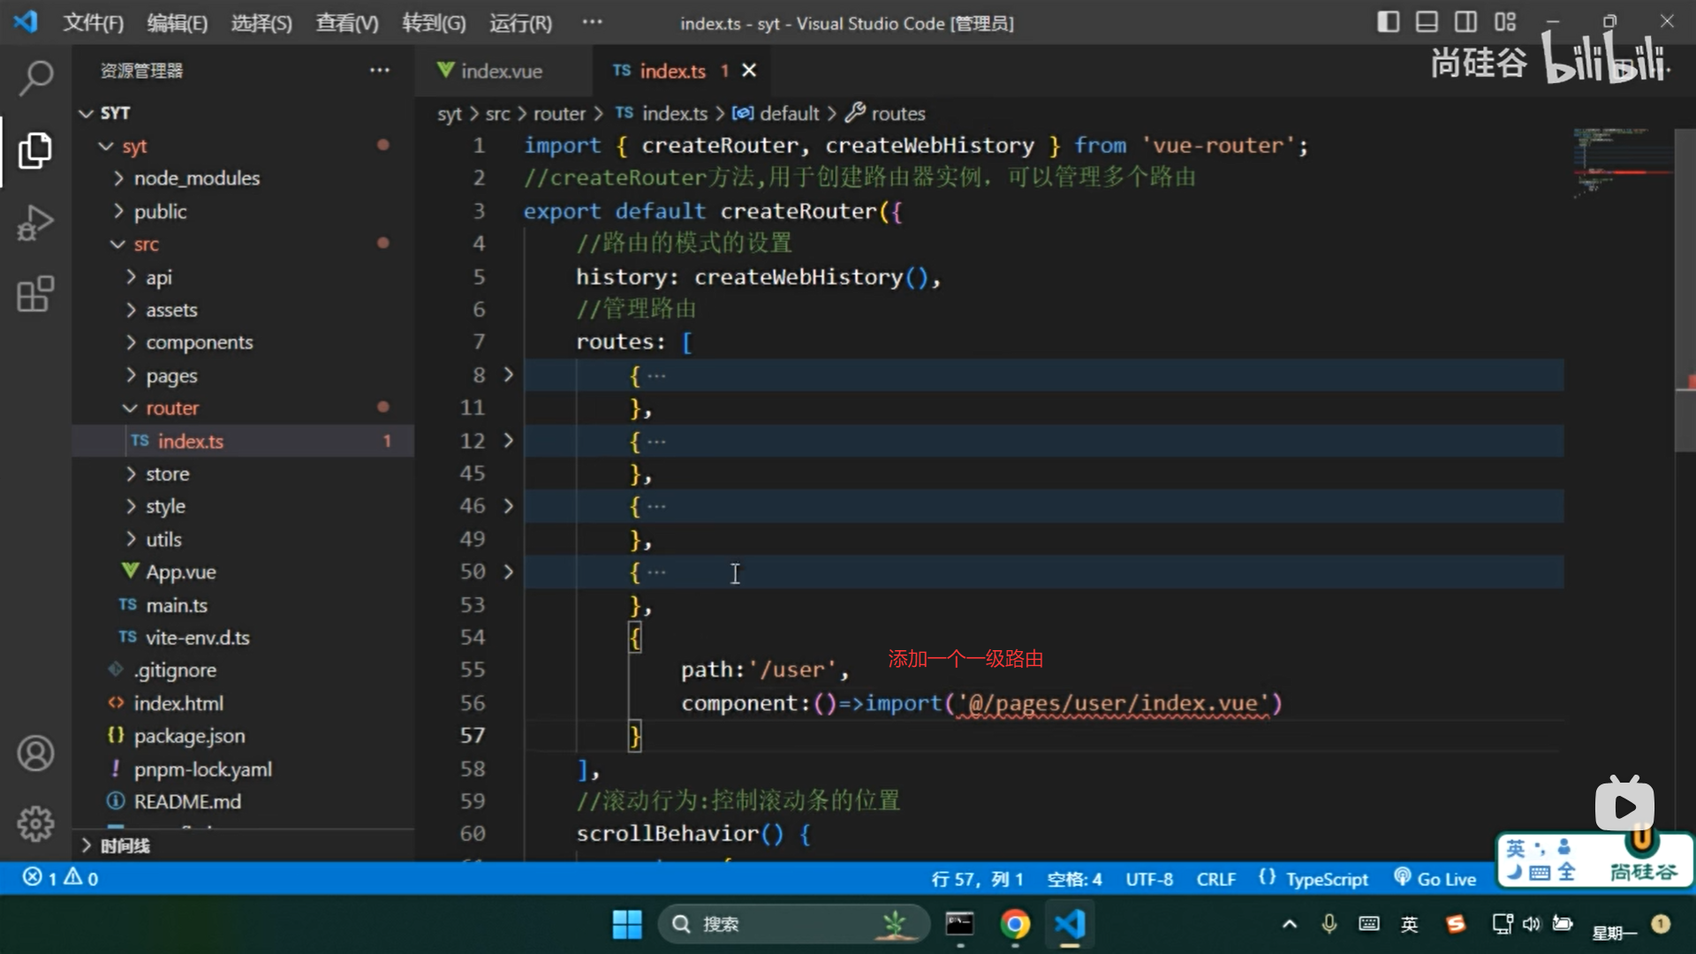Open the 运行(R) menu

(520, 23)
